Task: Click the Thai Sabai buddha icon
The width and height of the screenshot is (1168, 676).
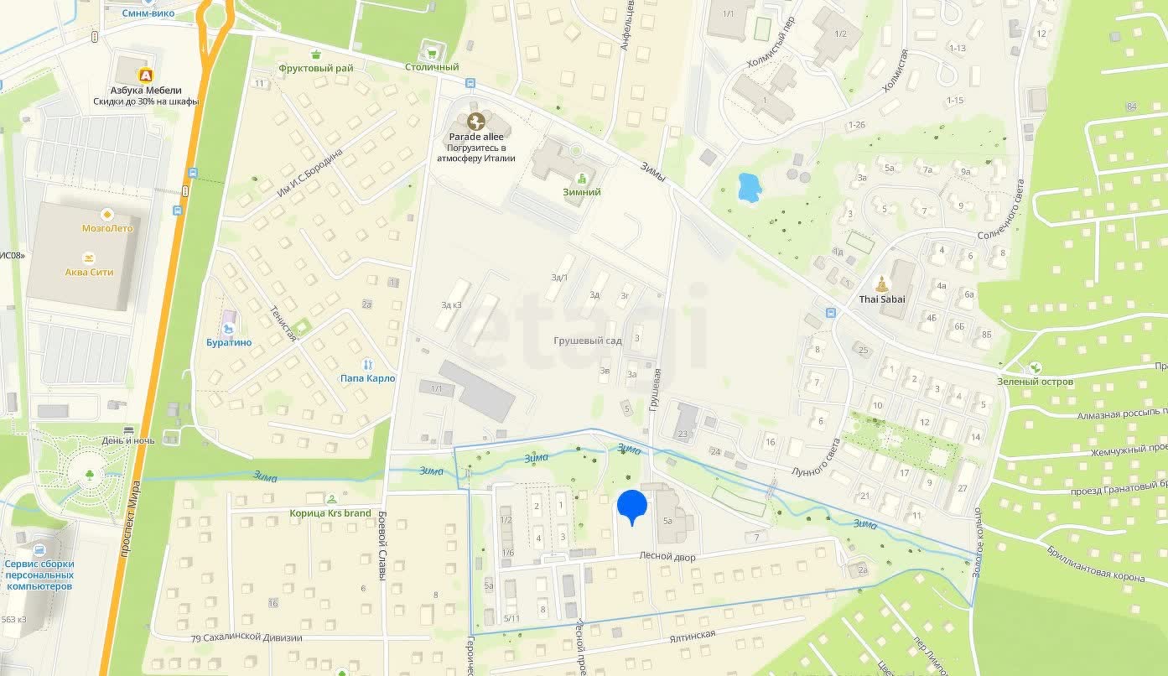Action: (x=881, y=283)
